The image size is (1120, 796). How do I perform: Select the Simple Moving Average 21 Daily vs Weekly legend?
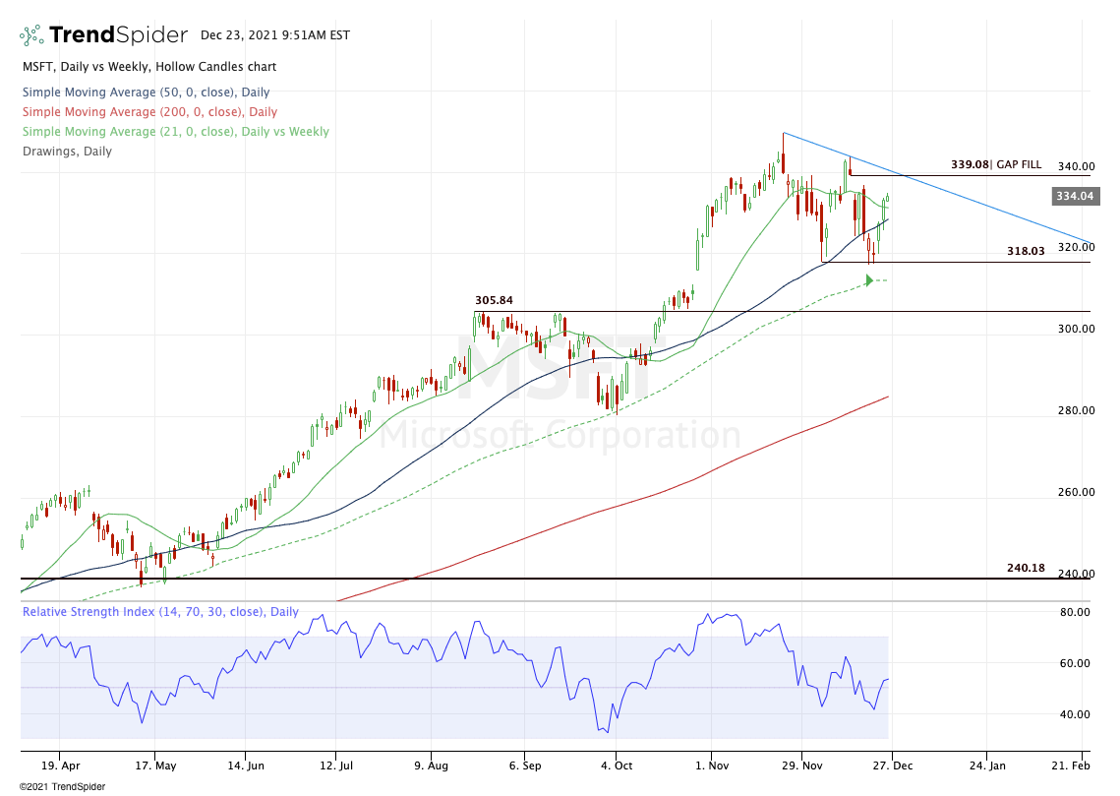tap(176, 132)
